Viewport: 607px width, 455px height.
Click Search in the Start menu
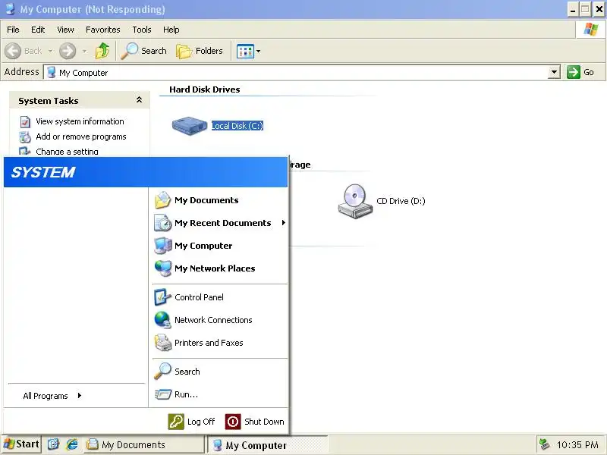220,372
